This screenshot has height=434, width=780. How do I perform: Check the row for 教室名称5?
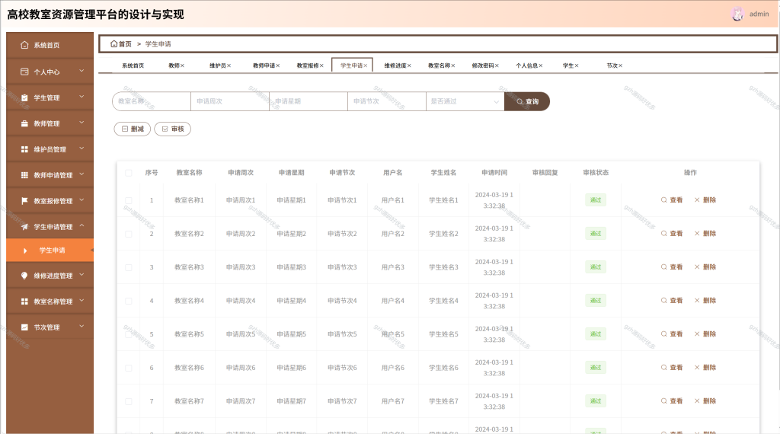[x=128, y=334]
